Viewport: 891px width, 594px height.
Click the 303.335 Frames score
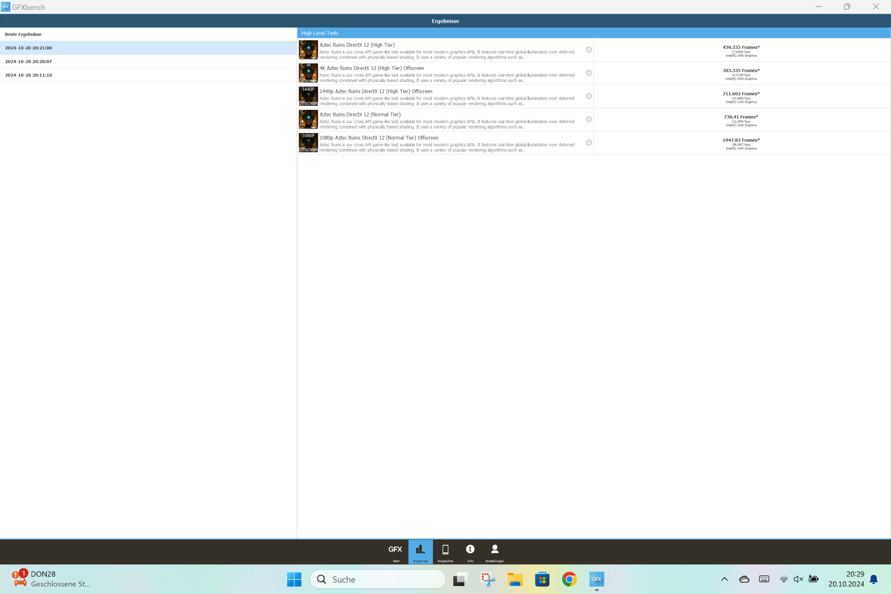[x=741, y=70]
